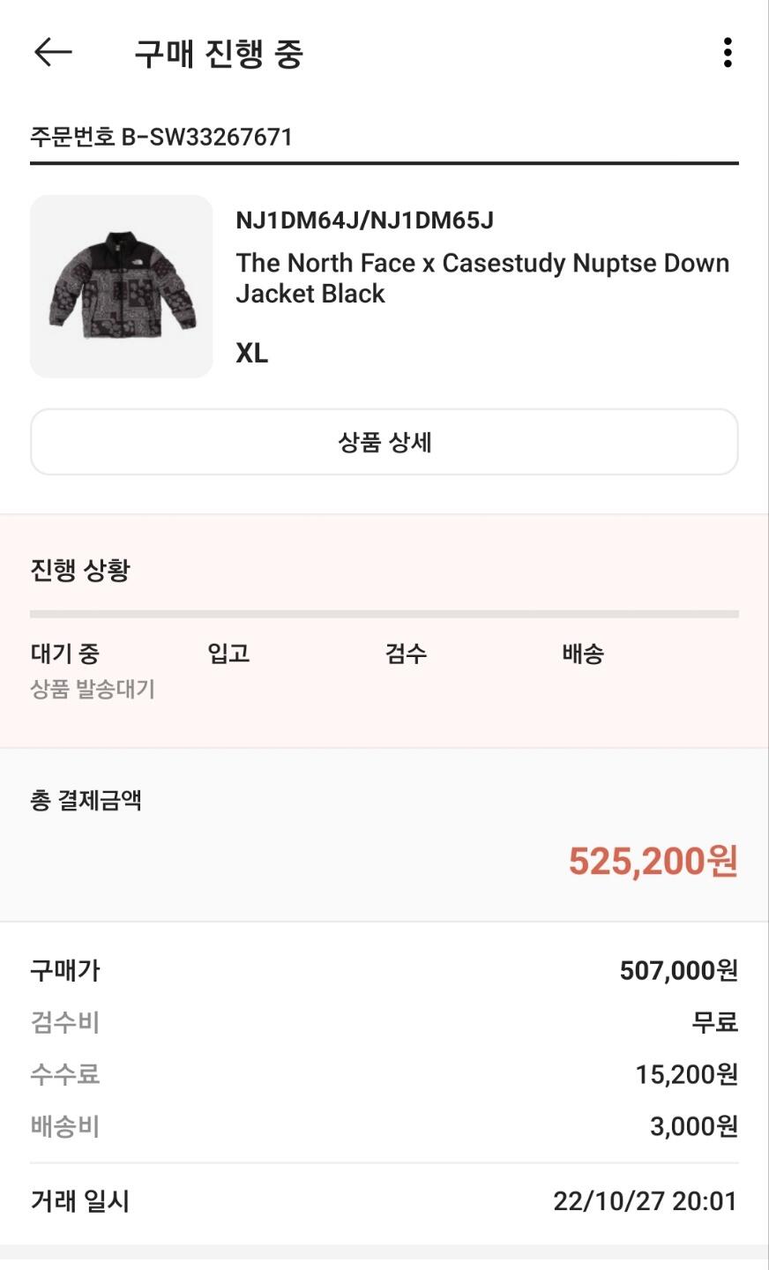Screen dimensions: 769x1270
Task: Tap the 배송 progress step
Action: pyautogui.click(x=583, y=654)
